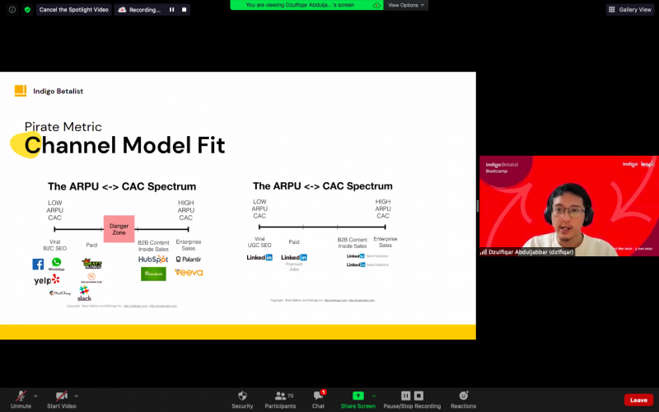Leave the meeting

click(638, 400)
